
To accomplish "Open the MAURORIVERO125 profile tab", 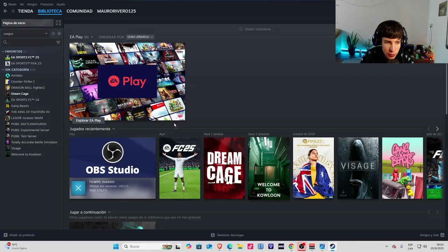I will (117, 11).
